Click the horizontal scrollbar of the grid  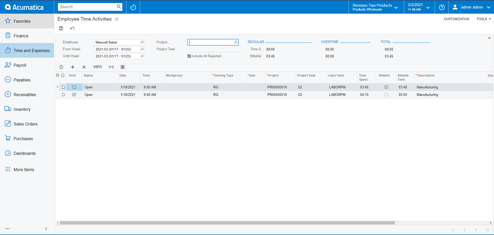tap(227, 223)
